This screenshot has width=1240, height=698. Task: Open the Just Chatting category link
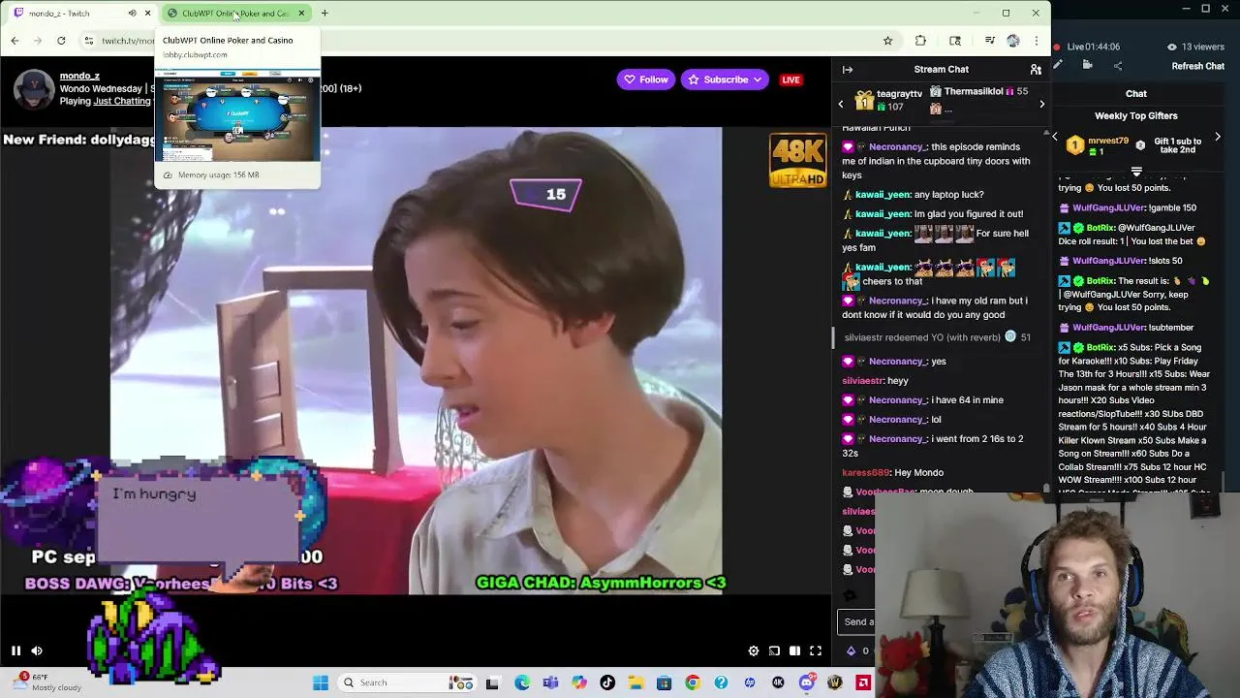[122, 101]
